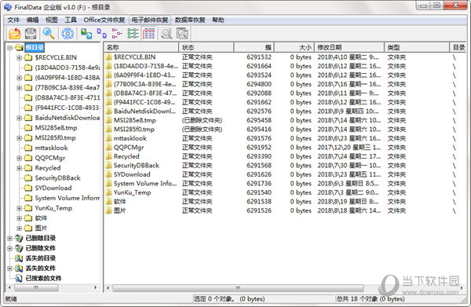Click the Find magnifier toolbar icon
The height and width of the screenshot is (307, 471).
tap(49, 33)
